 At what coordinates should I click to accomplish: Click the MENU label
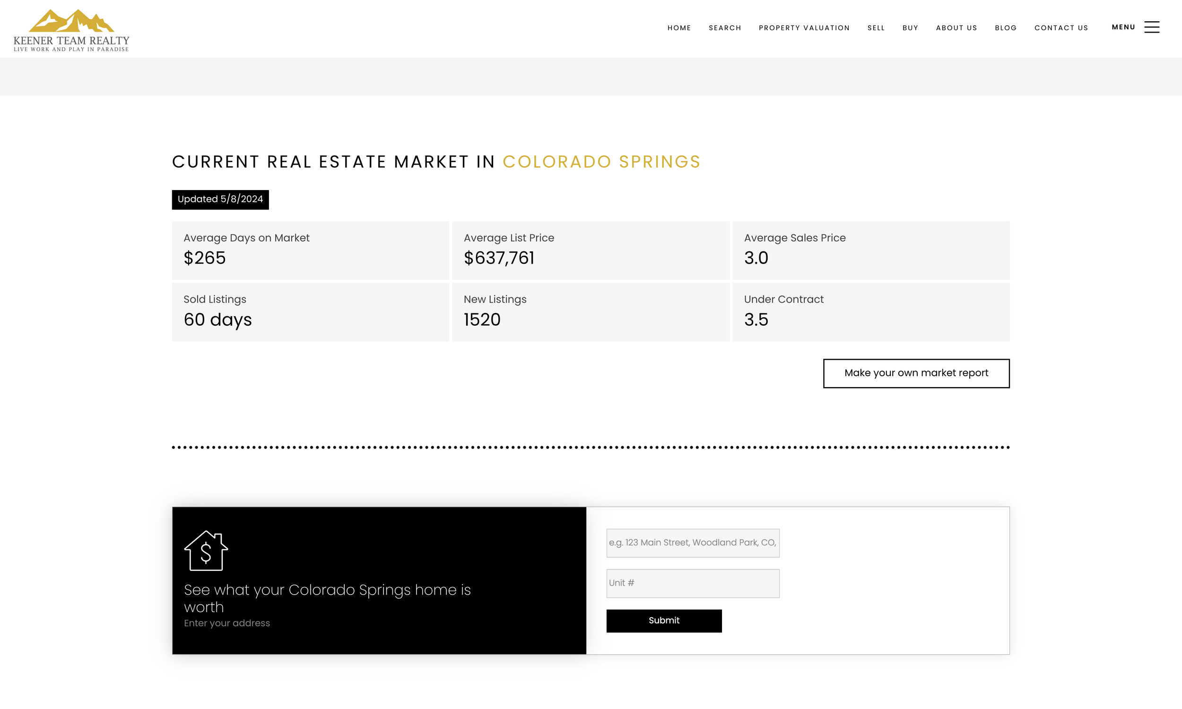(1123, 27)
